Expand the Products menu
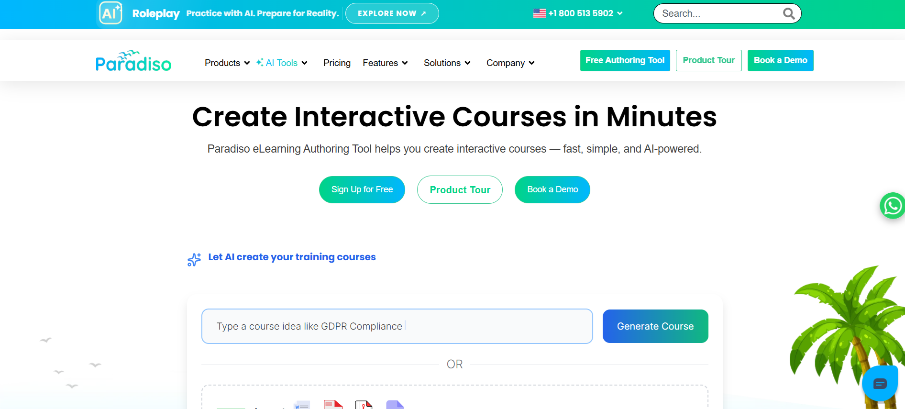 [x=227, y=63]
